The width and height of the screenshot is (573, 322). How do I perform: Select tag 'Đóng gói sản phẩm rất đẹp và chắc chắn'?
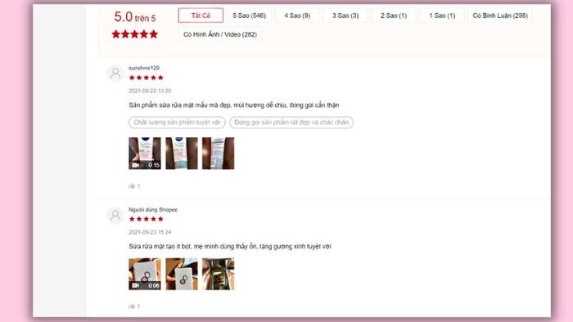click(291, 122)
